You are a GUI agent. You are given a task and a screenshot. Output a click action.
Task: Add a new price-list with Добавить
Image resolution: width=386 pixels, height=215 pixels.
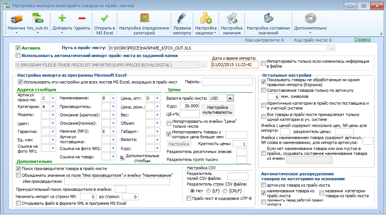pos(62,19)
